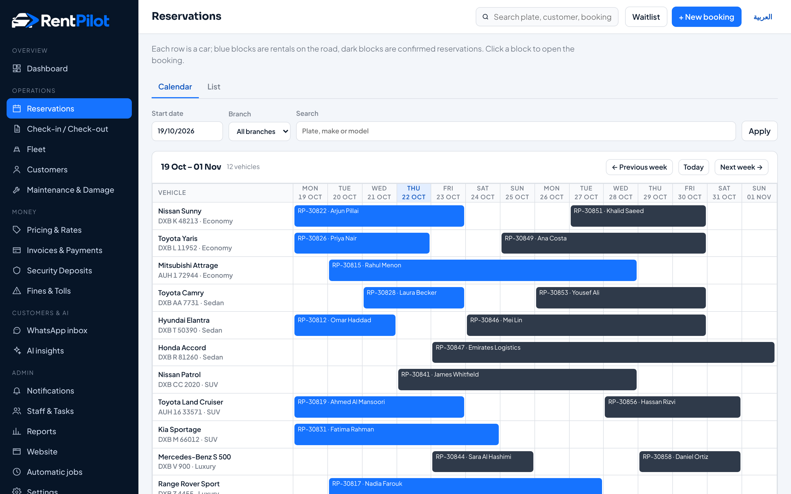Viewport: 791px width, 494px height.
Task: Advance to Next week
Action: tap(741, 167)
